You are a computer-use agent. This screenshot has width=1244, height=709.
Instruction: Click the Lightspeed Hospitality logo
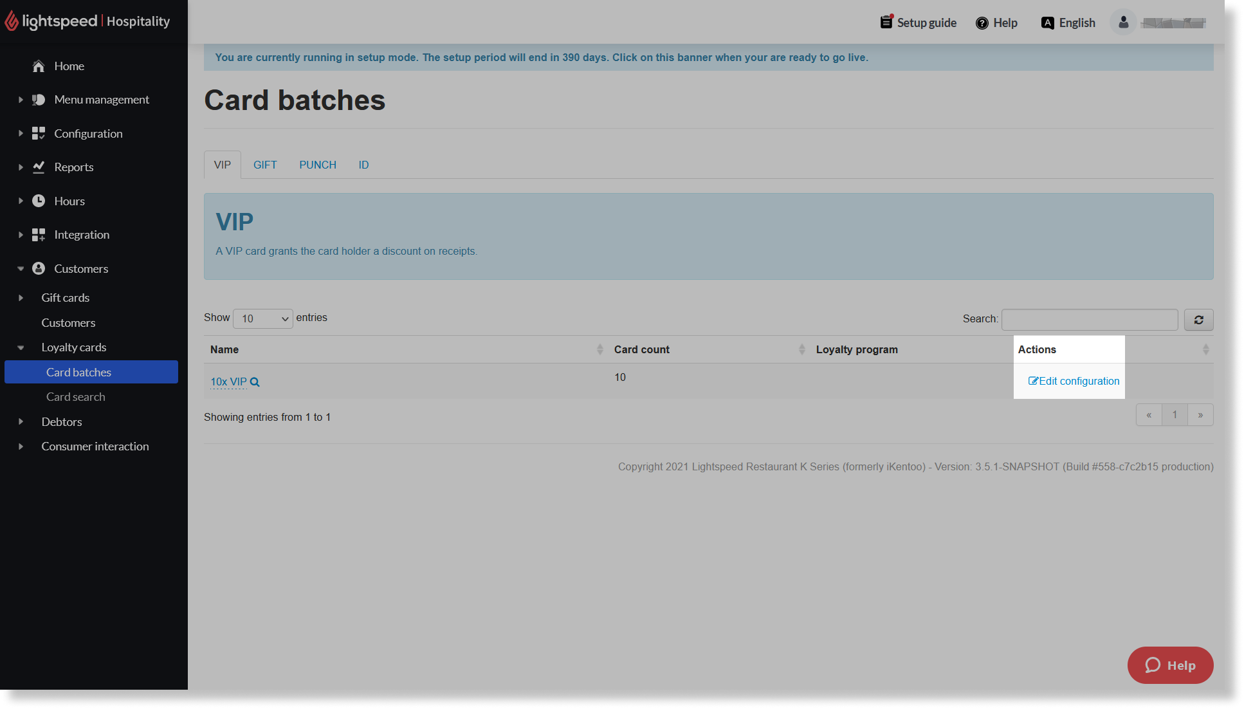pos(87,21)
